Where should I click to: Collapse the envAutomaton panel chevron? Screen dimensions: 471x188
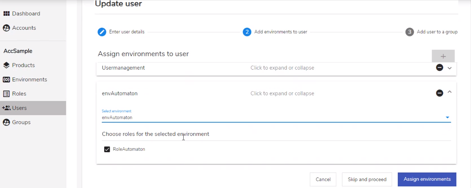click(450, 92)
